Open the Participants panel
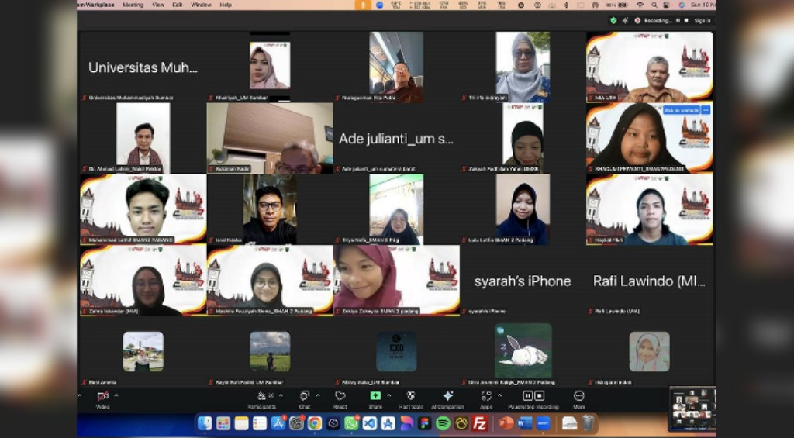Screen dimensions: 794x438 tap(262, 397)
